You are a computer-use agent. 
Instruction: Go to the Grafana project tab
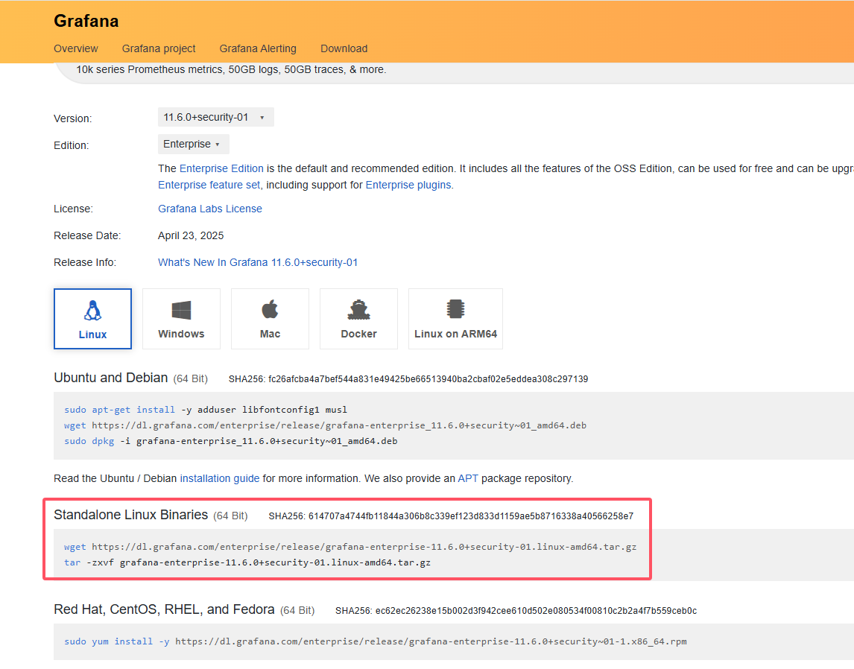click(x=159, y=48)
